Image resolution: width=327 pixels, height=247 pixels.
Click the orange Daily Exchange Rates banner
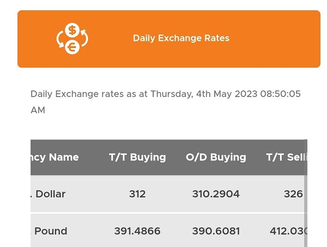tap(169, 39)
